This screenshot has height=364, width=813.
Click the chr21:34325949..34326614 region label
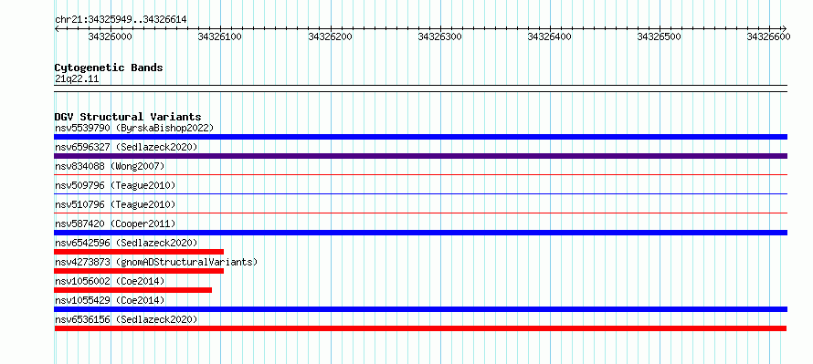[x=121, y=19]
